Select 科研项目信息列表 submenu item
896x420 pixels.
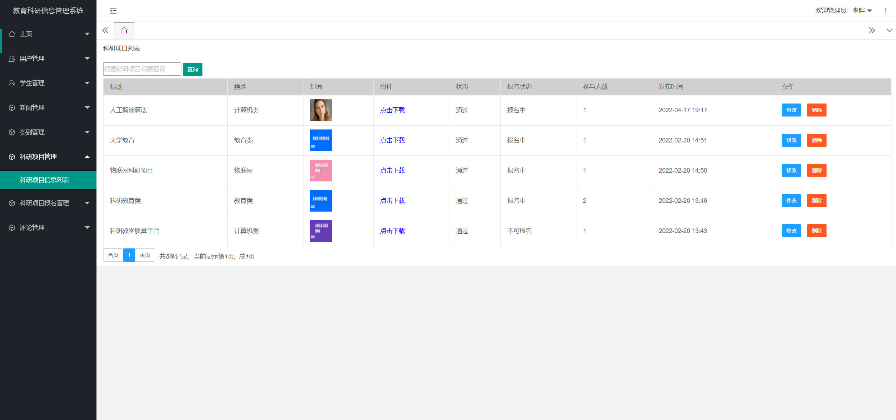(45, 180)
